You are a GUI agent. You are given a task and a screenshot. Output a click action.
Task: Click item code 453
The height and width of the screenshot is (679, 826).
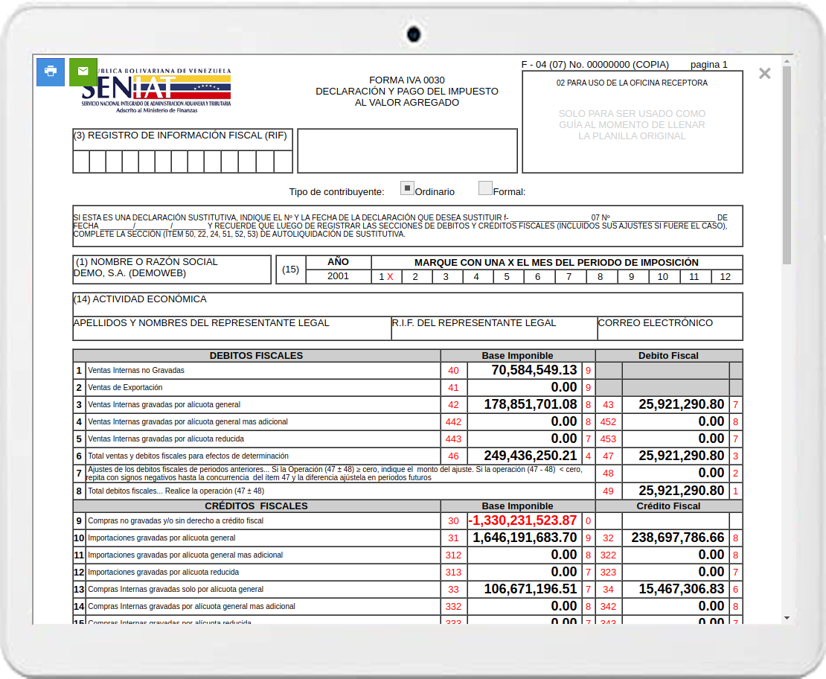pos(608,439)
